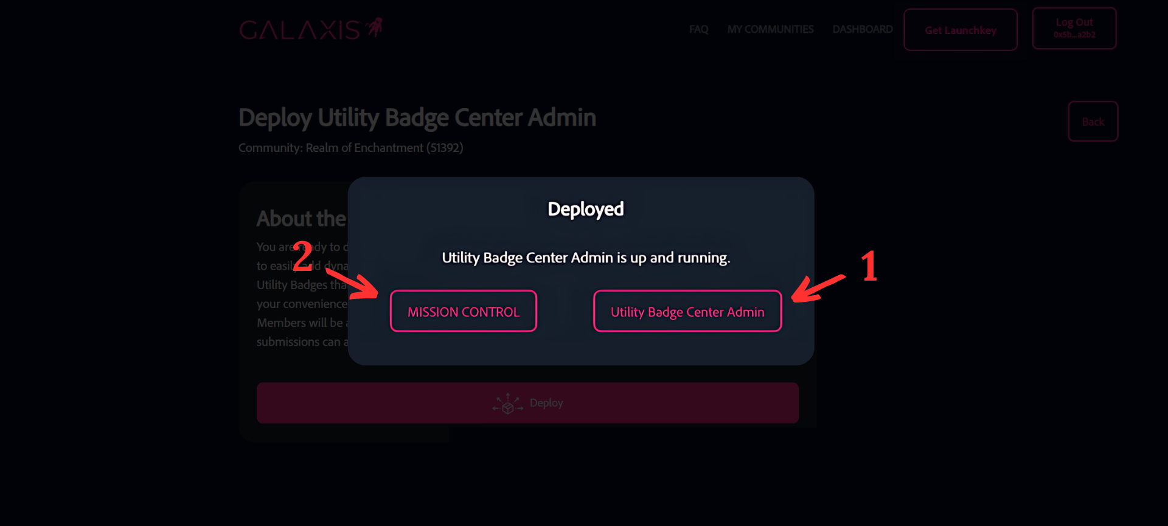
Task: Click the Back button
Action: (x=1093, y=121)
